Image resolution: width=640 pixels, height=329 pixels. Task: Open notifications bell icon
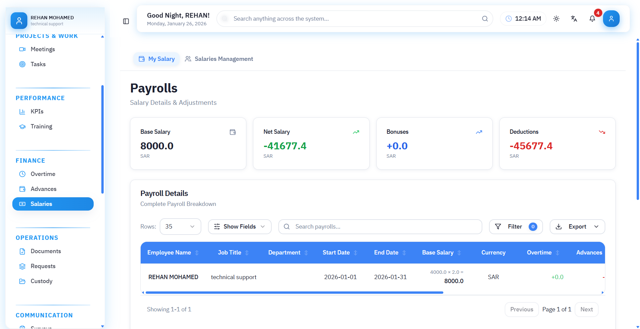(592, 19)
